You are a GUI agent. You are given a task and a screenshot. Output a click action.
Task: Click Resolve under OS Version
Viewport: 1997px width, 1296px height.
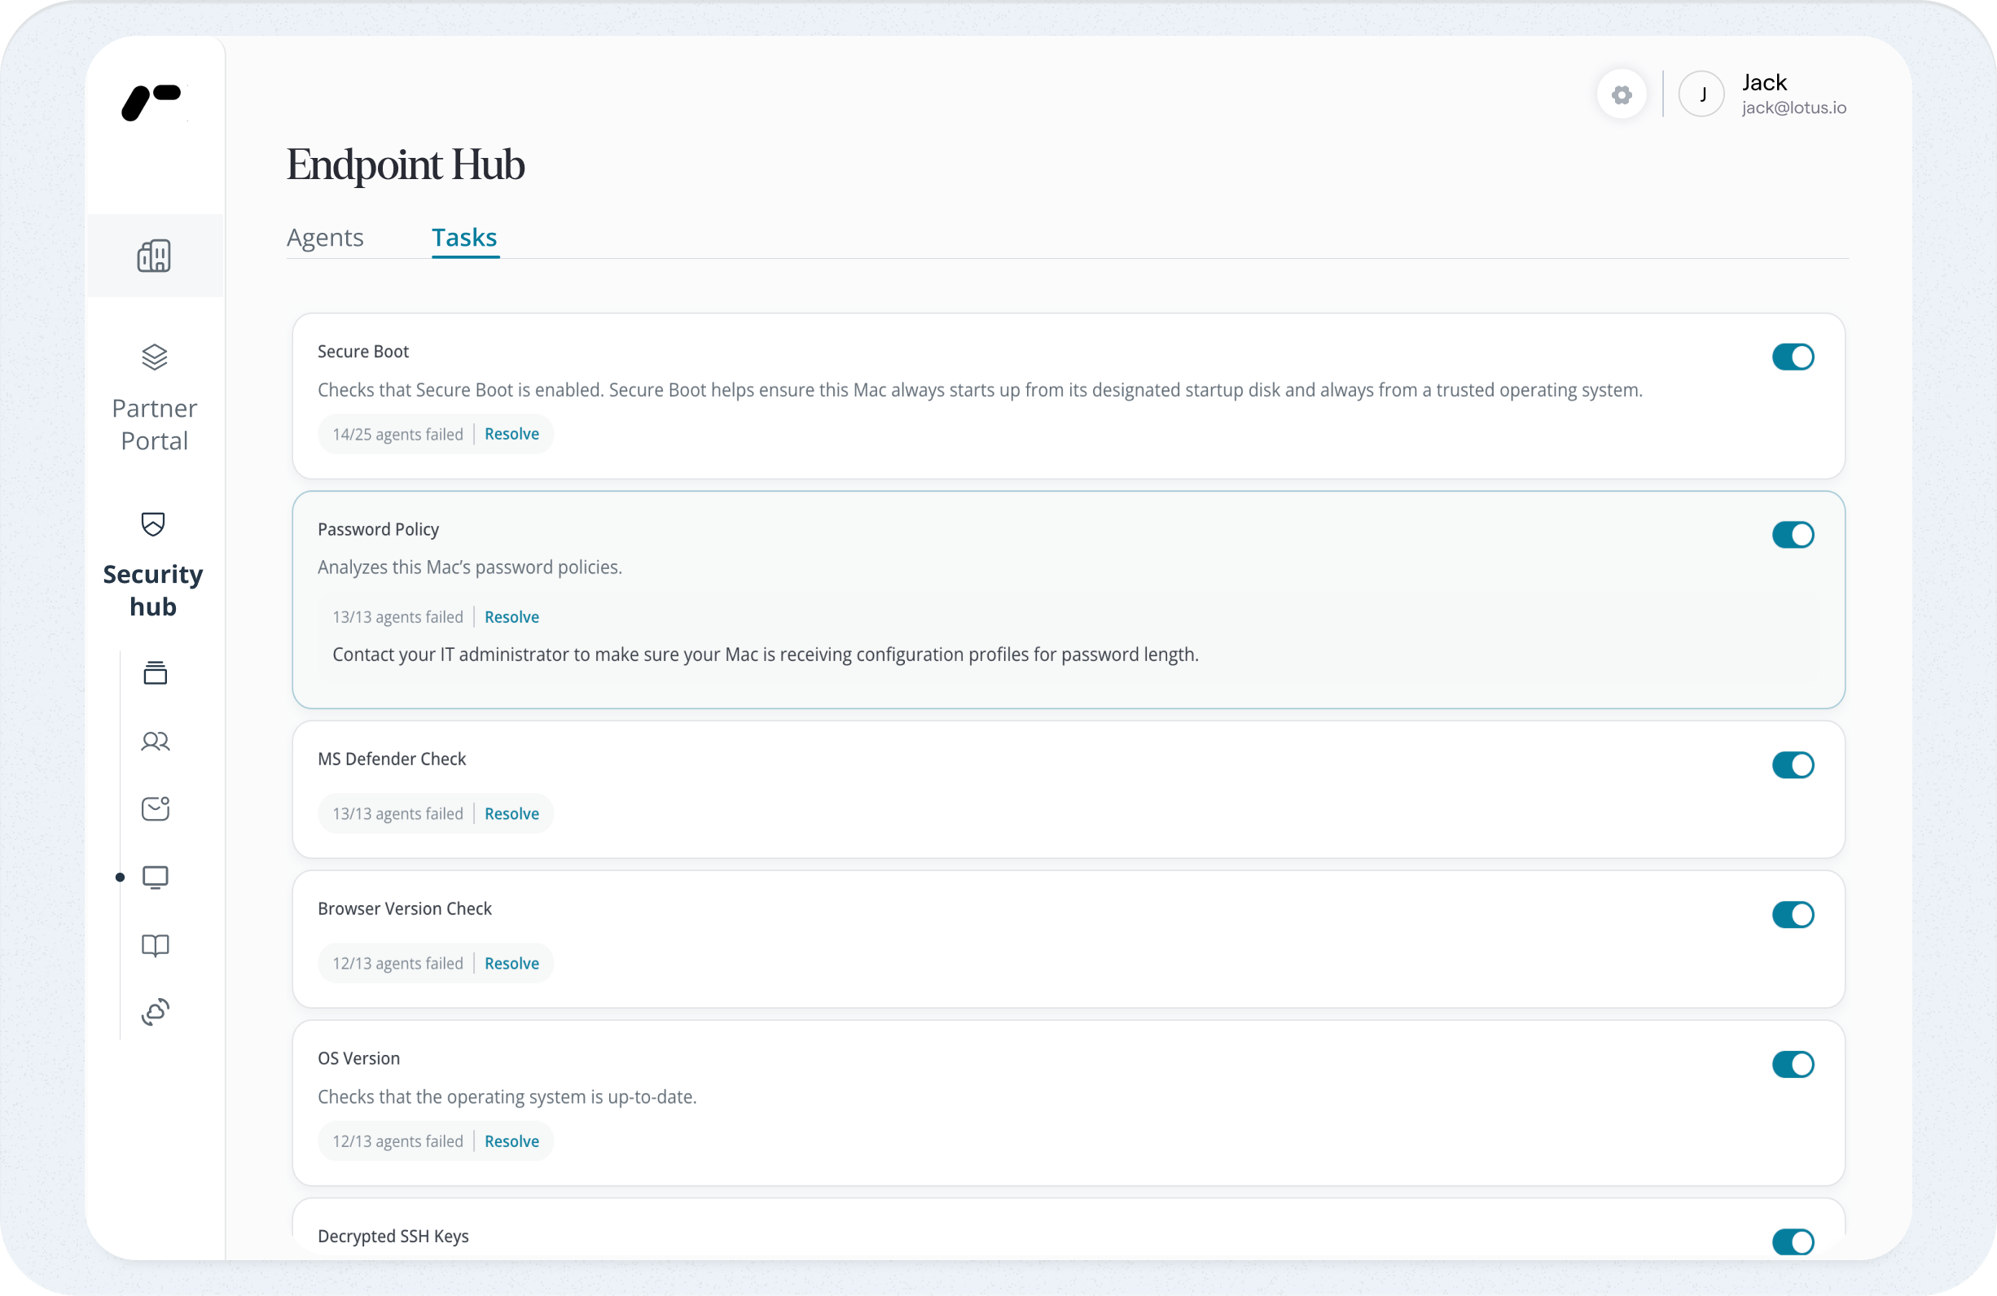coord(511,1141)
